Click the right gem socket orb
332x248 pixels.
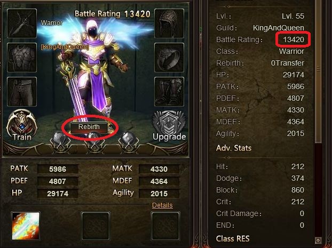129,139
